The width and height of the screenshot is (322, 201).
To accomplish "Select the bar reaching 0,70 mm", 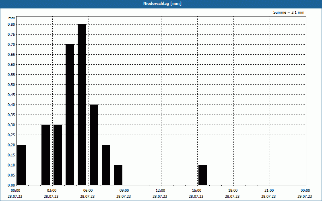I will point(70,115).
